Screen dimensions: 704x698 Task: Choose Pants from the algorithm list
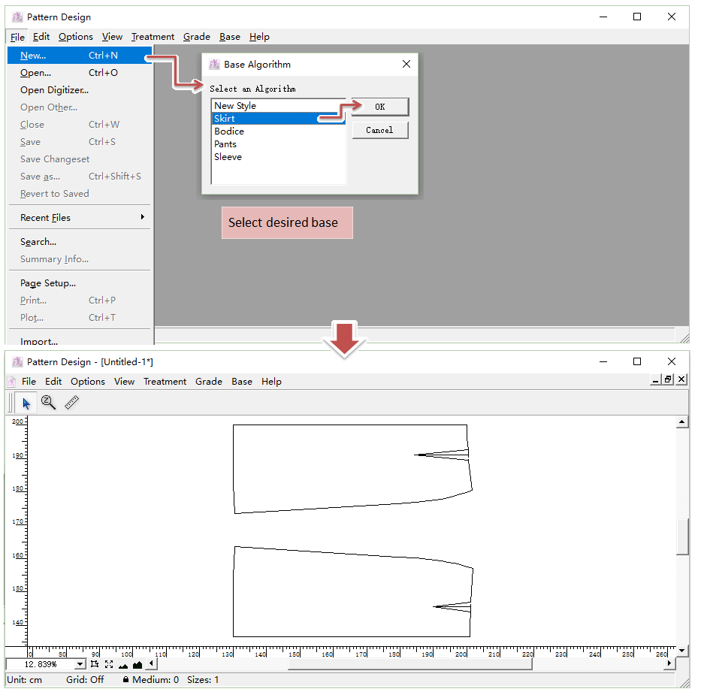pyautogui.click(x=225, y=144)
